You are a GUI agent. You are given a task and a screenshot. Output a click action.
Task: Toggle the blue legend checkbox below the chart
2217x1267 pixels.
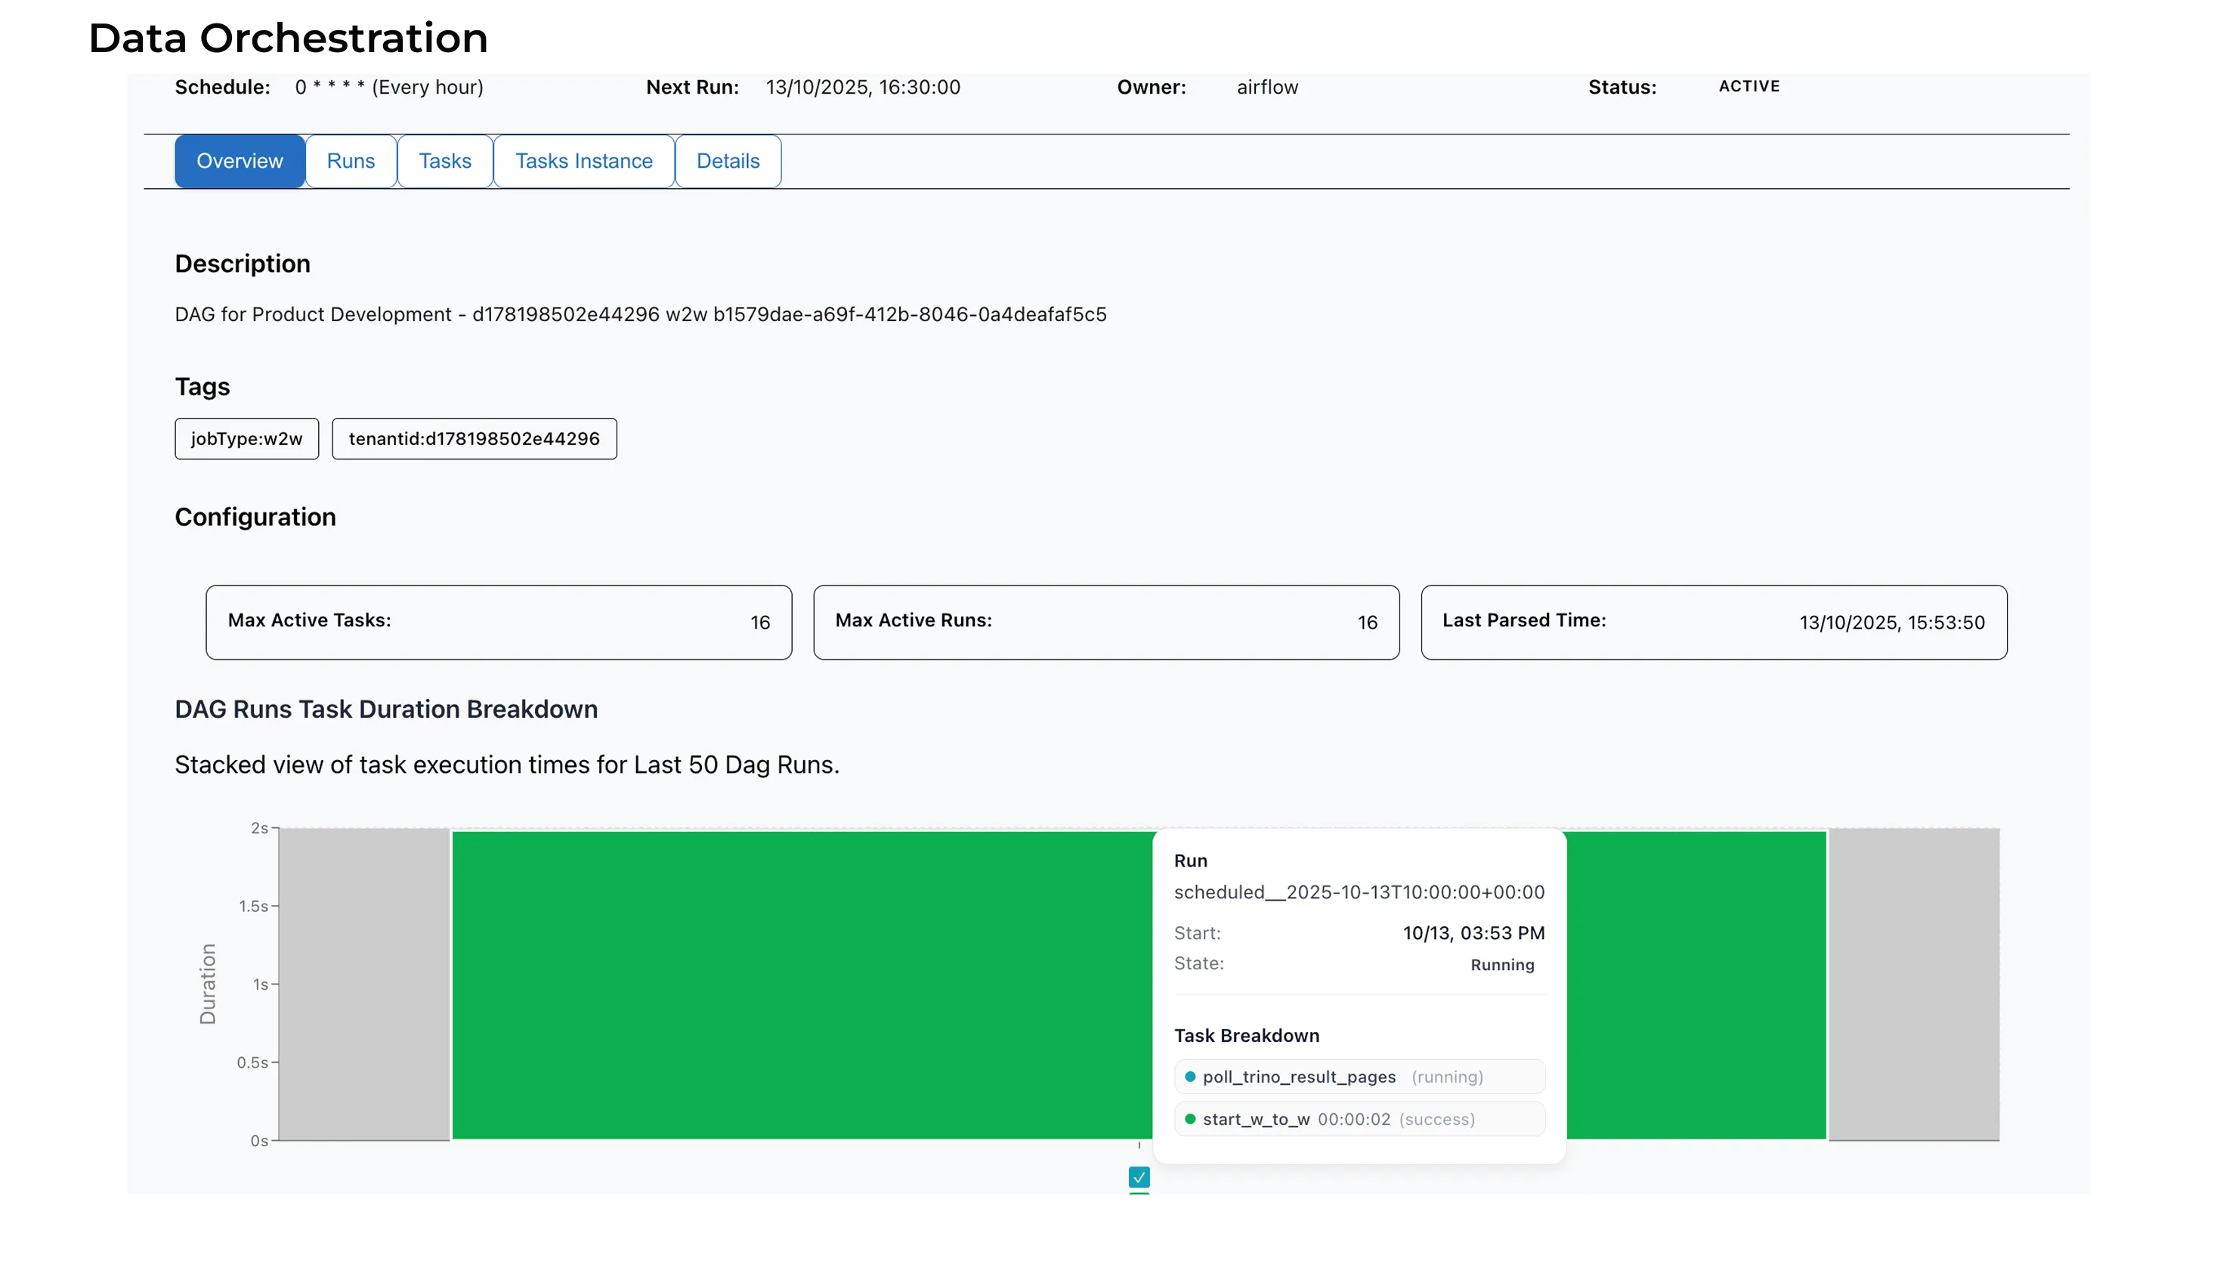click(1139, 1176)
